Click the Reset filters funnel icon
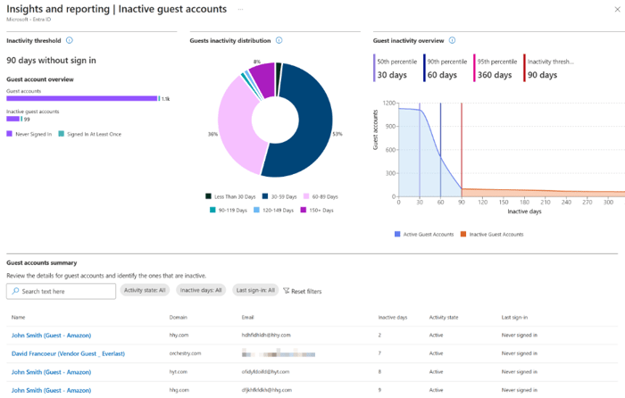Image resolution: width=625 pixels, height=398 pixels. (x=287, y=291)
